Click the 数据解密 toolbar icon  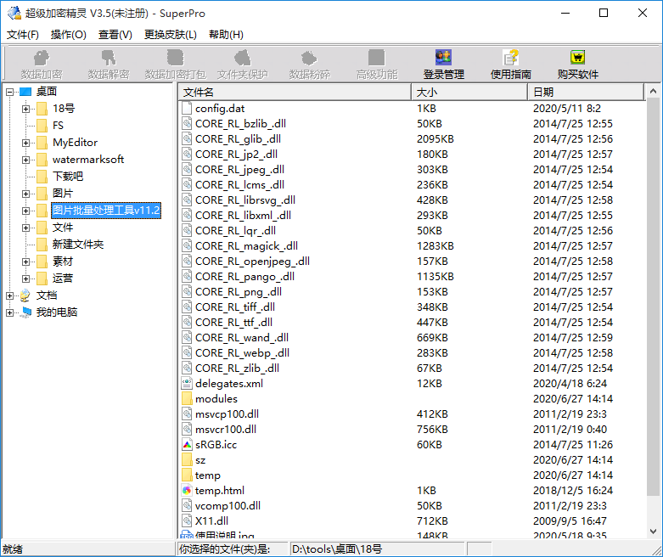(109, 58)
